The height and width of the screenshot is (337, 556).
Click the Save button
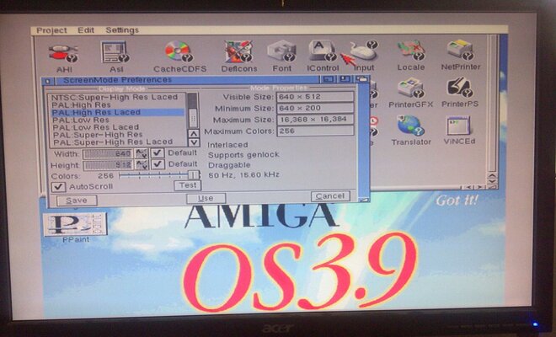click(77, 201)
